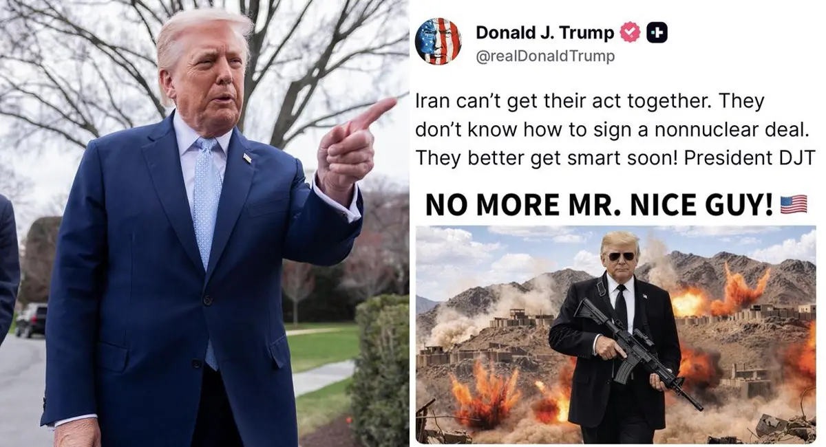Image resolution: width=826 pixels, height=447 pixels.
Task: Open the flag-painted profile avatar
Action: point(438,41)
